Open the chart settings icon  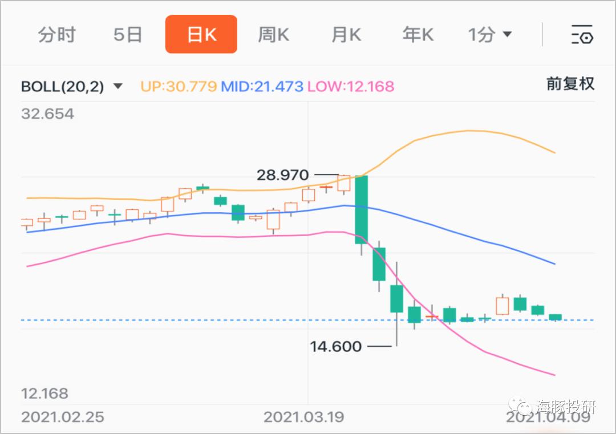click(x=582, y=35)
